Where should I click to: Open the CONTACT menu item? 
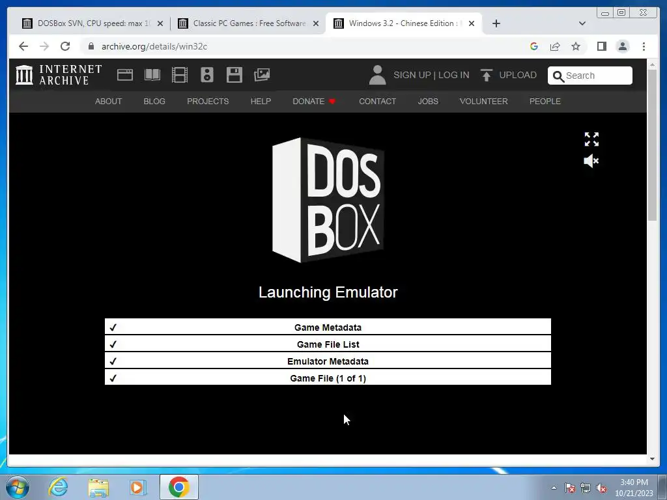coord(377,101)
